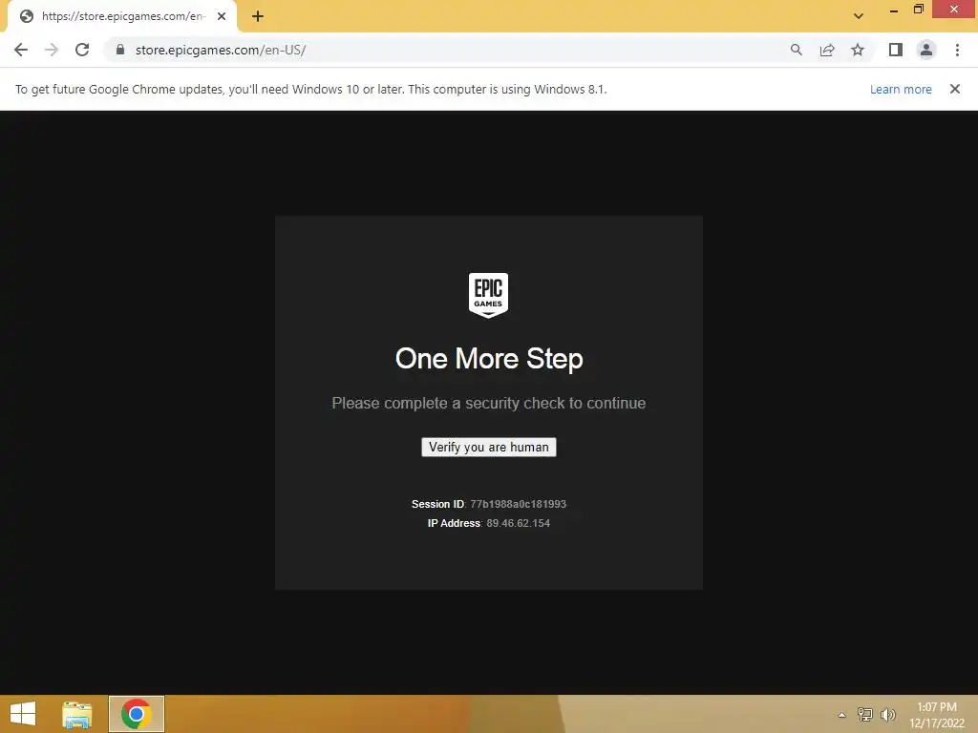Viewport: 978px width, 733px height.
Task: Click the security check message text
Action: (488, 404)
